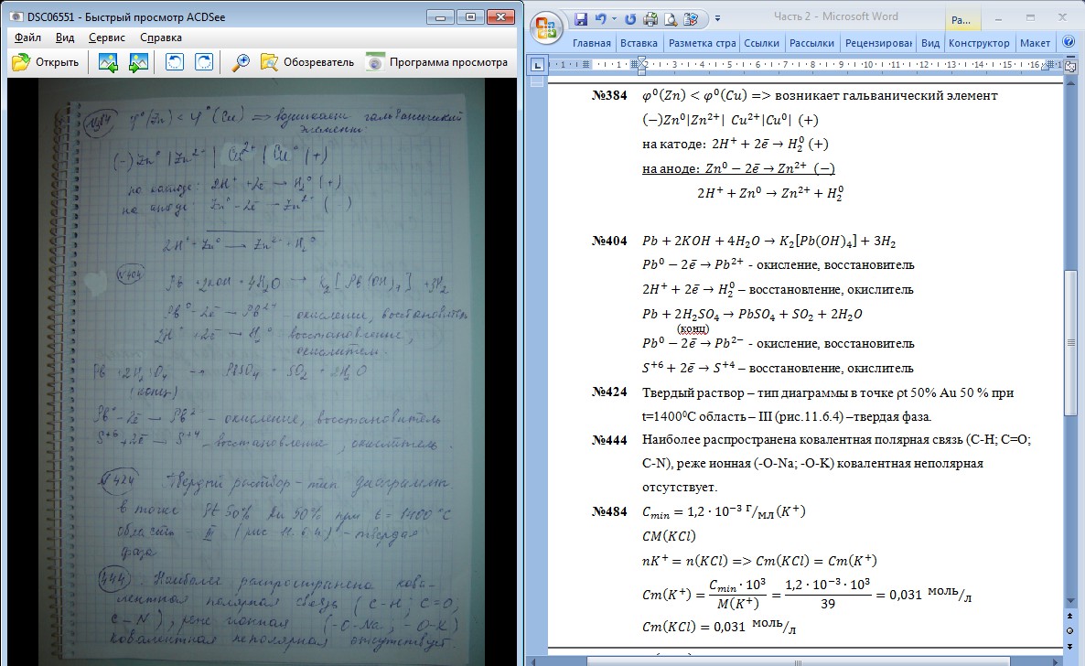This screenshot has width=1085, height=666.
Task: Click the horizontal scrollbar right arrow in Word
Action: click(1057, 661)
